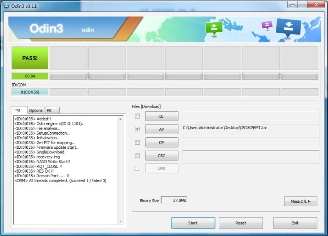Click the Start button
The width and height of the screenshot is (328, 236).
[x=193, y=223]
